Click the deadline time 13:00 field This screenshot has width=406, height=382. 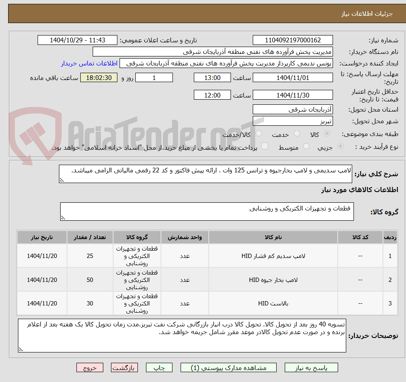212,77
